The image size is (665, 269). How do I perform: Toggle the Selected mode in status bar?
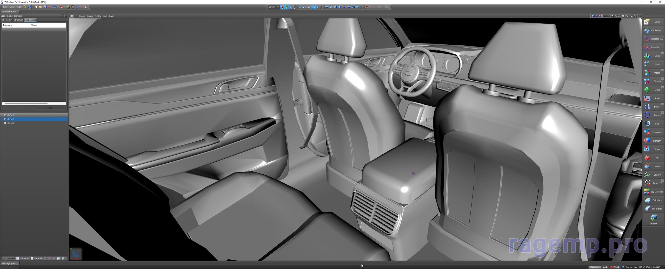[595, 267]
